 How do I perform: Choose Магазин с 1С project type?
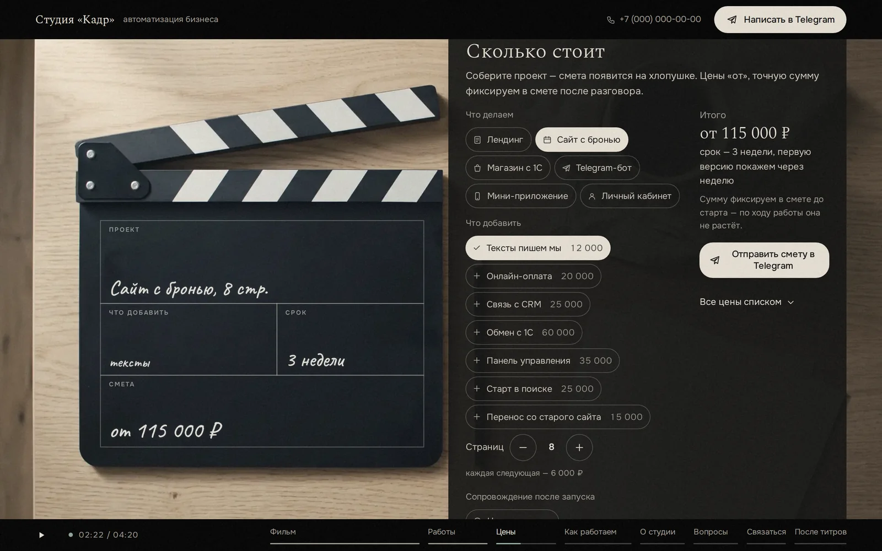pos(508,168)
